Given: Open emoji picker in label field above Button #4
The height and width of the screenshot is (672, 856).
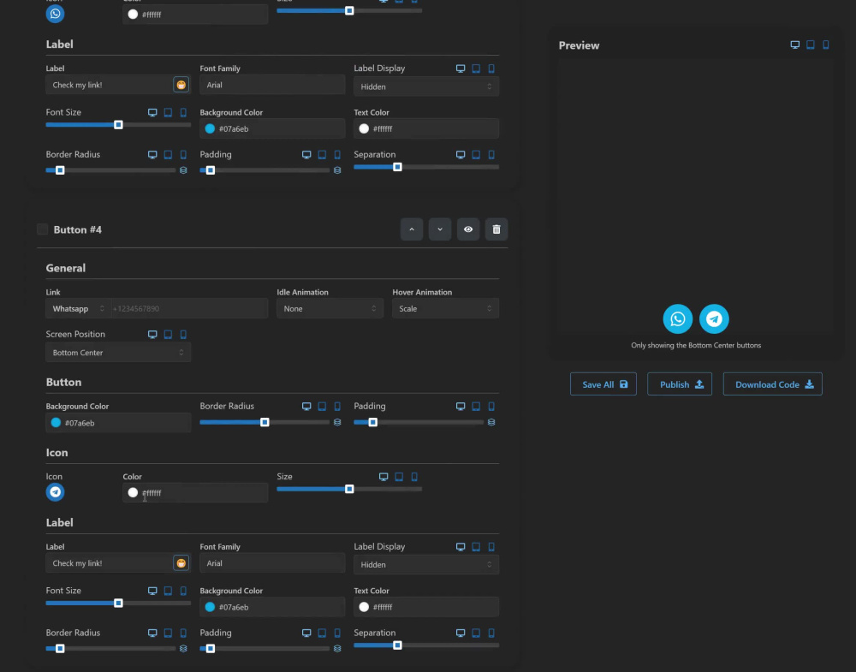Looking at the screenshot, I should 181,85.
